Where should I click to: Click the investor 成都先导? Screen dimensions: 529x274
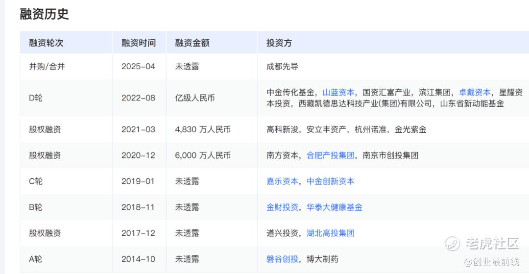(283, 67)
